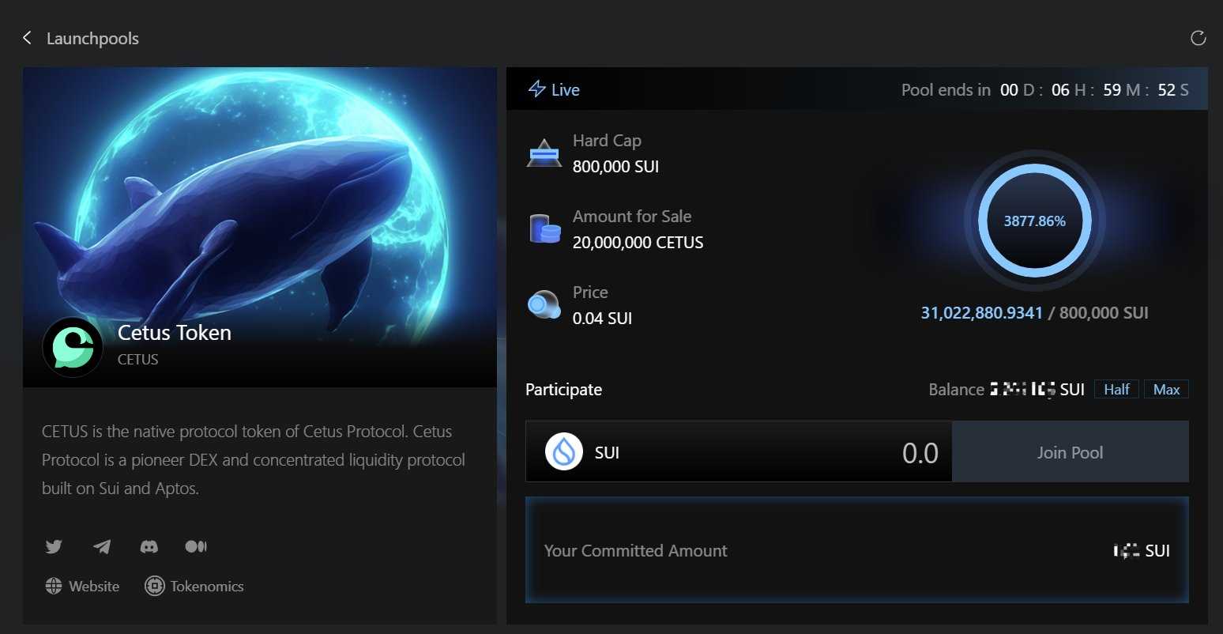
Task: Select the Max balance button
Action: tap(1166, 389)
